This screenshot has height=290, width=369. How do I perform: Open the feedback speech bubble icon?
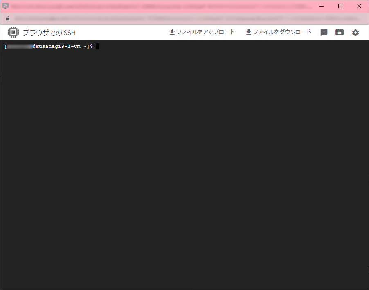coord(324,32)
